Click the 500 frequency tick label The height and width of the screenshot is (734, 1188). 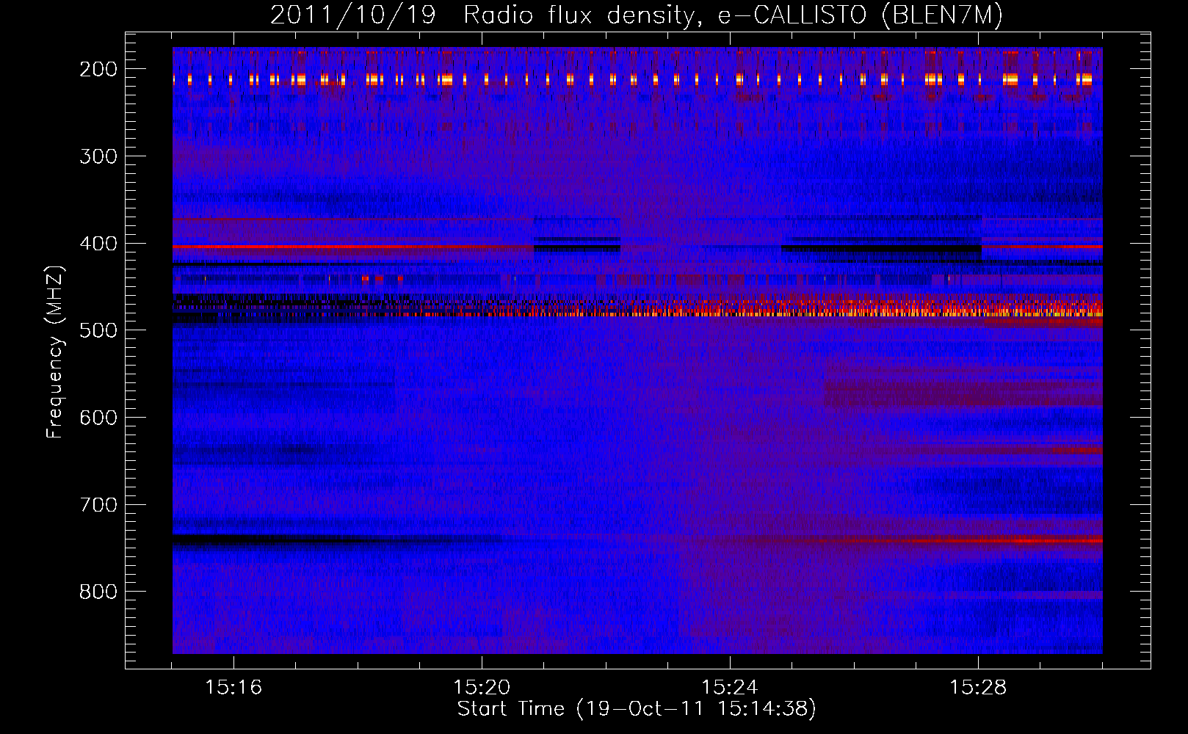pyautogui.click(x=98, y=330)
